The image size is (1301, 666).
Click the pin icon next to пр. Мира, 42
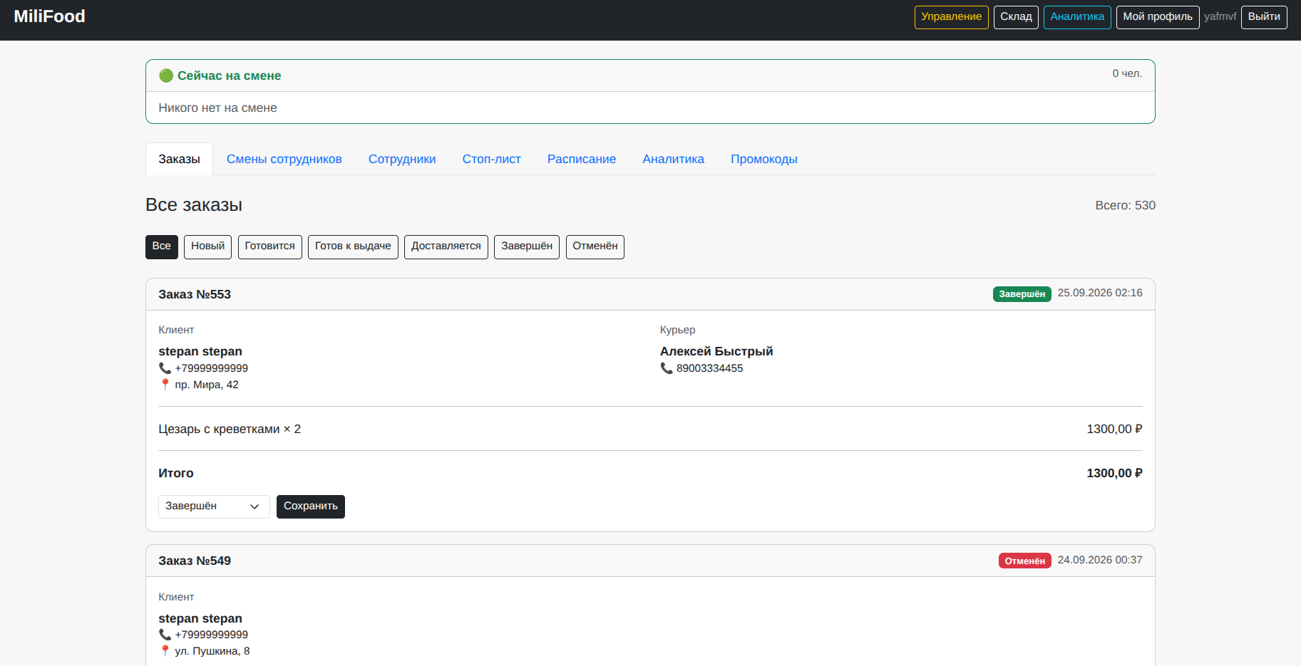[x=165, y=385]
